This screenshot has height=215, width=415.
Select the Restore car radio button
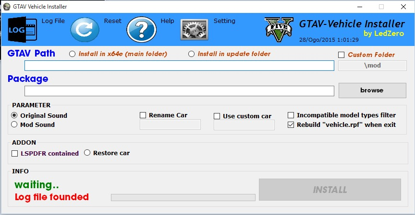click(87, 153)
